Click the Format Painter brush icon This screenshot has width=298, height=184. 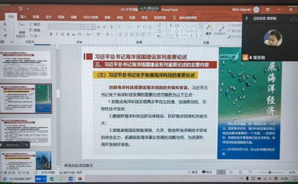pos(5,36)
